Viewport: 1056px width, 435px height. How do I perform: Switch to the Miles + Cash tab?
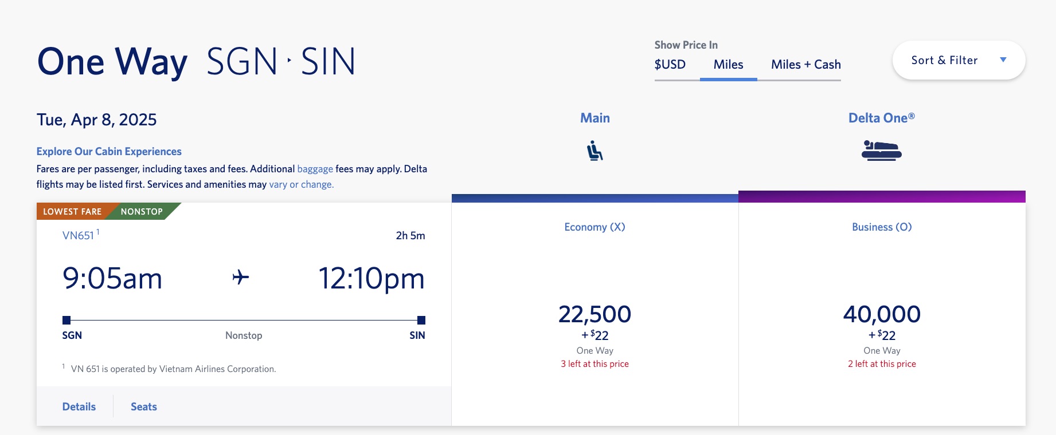pos(805,65)
